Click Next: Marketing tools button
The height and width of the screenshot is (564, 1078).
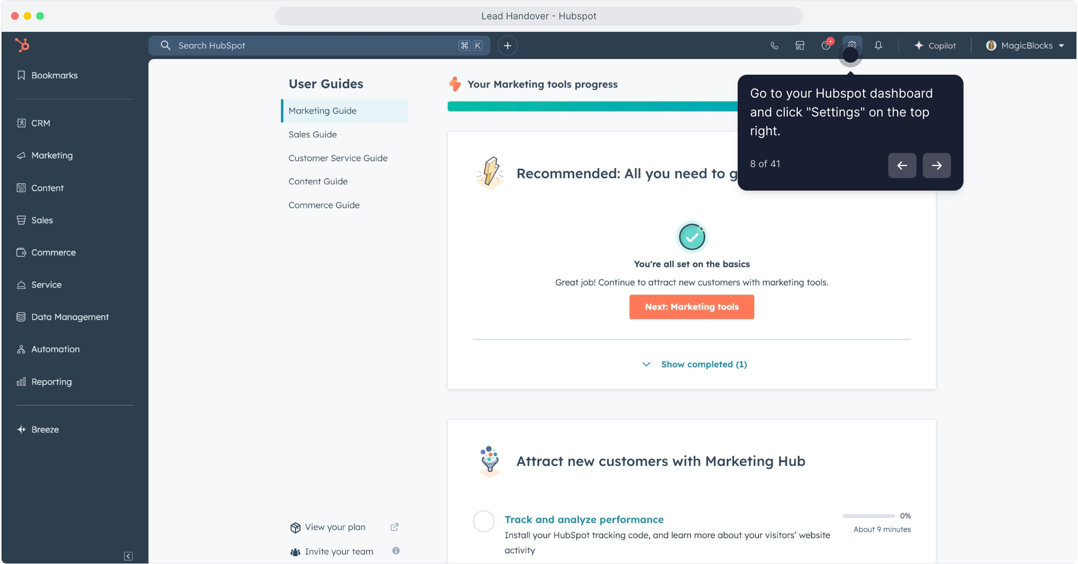[691, 307]
